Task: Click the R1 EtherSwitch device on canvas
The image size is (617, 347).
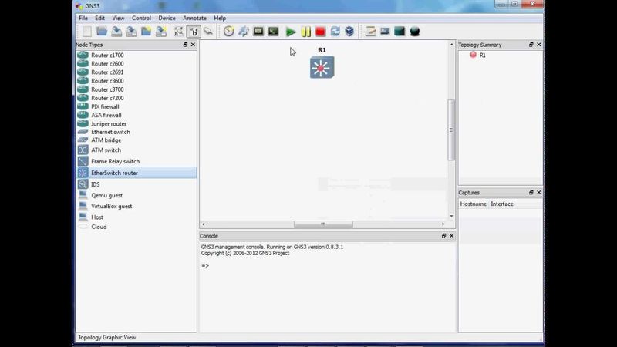Action: tap(322, 68)
